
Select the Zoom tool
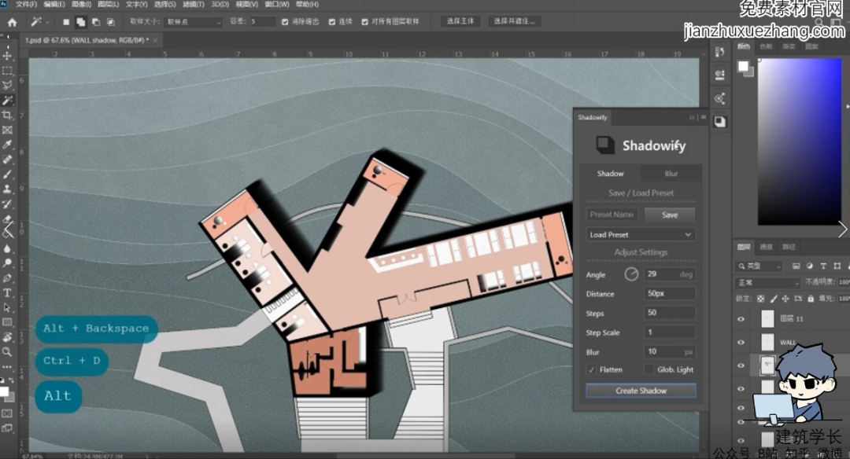click(x=8, y=352)
